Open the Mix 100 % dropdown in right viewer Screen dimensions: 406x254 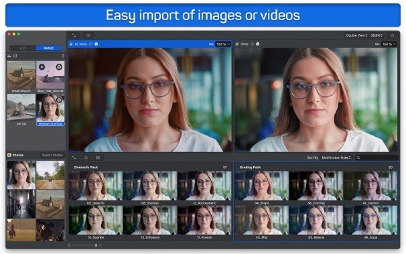point(389,44)
